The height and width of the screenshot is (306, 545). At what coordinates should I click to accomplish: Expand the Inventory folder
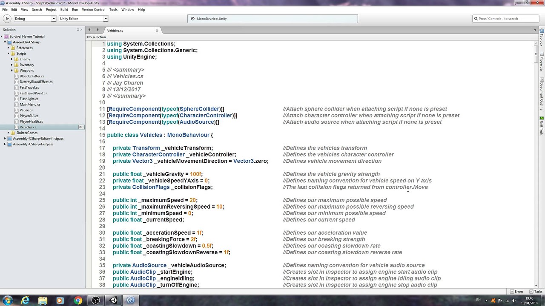(x=11, y=65)
